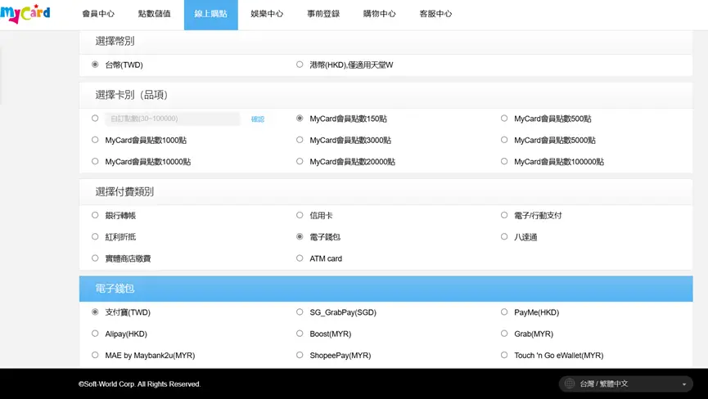Viewport: 708px width, 399px height.
Task: Select ShopeePay(MYR) e-wallet
Action: coord(300,356)
